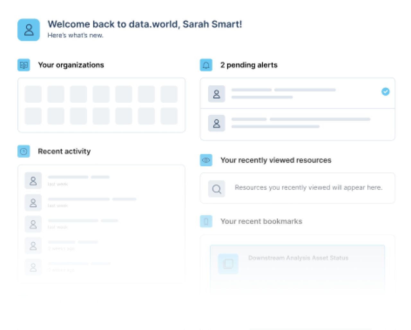The image size is (411, 330).
Task: Open the last organization tile in bottom row
Action: coord(169,116)
